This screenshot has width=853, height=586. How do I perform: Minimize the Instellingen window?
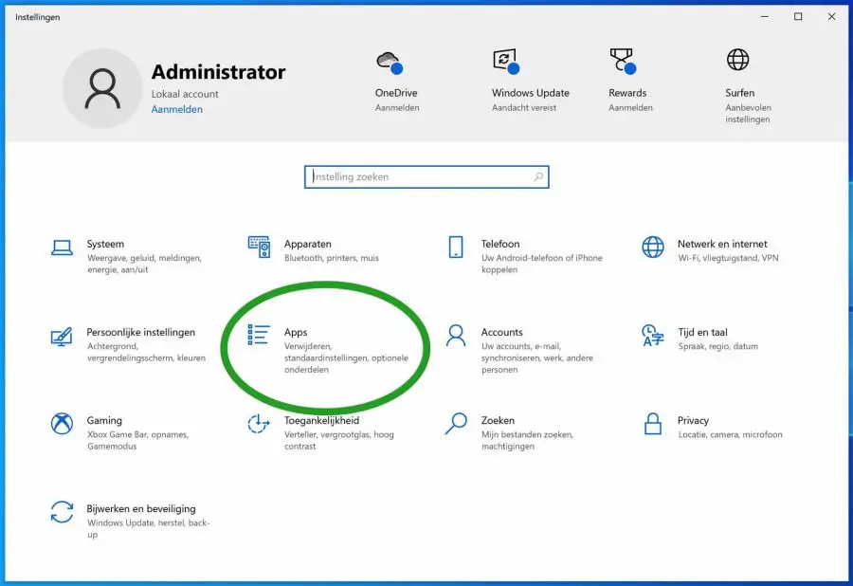pos(764,17)
